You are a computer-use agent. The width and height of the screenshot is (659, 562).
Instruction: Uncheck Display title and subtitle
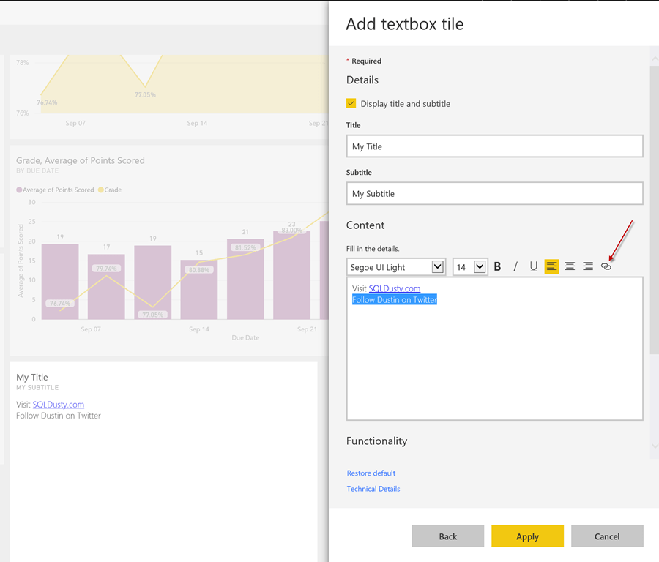(351, 103)
